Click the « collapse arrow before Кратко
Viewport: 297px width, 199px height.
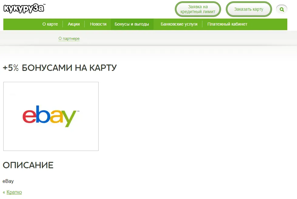[x=4, y=192]
